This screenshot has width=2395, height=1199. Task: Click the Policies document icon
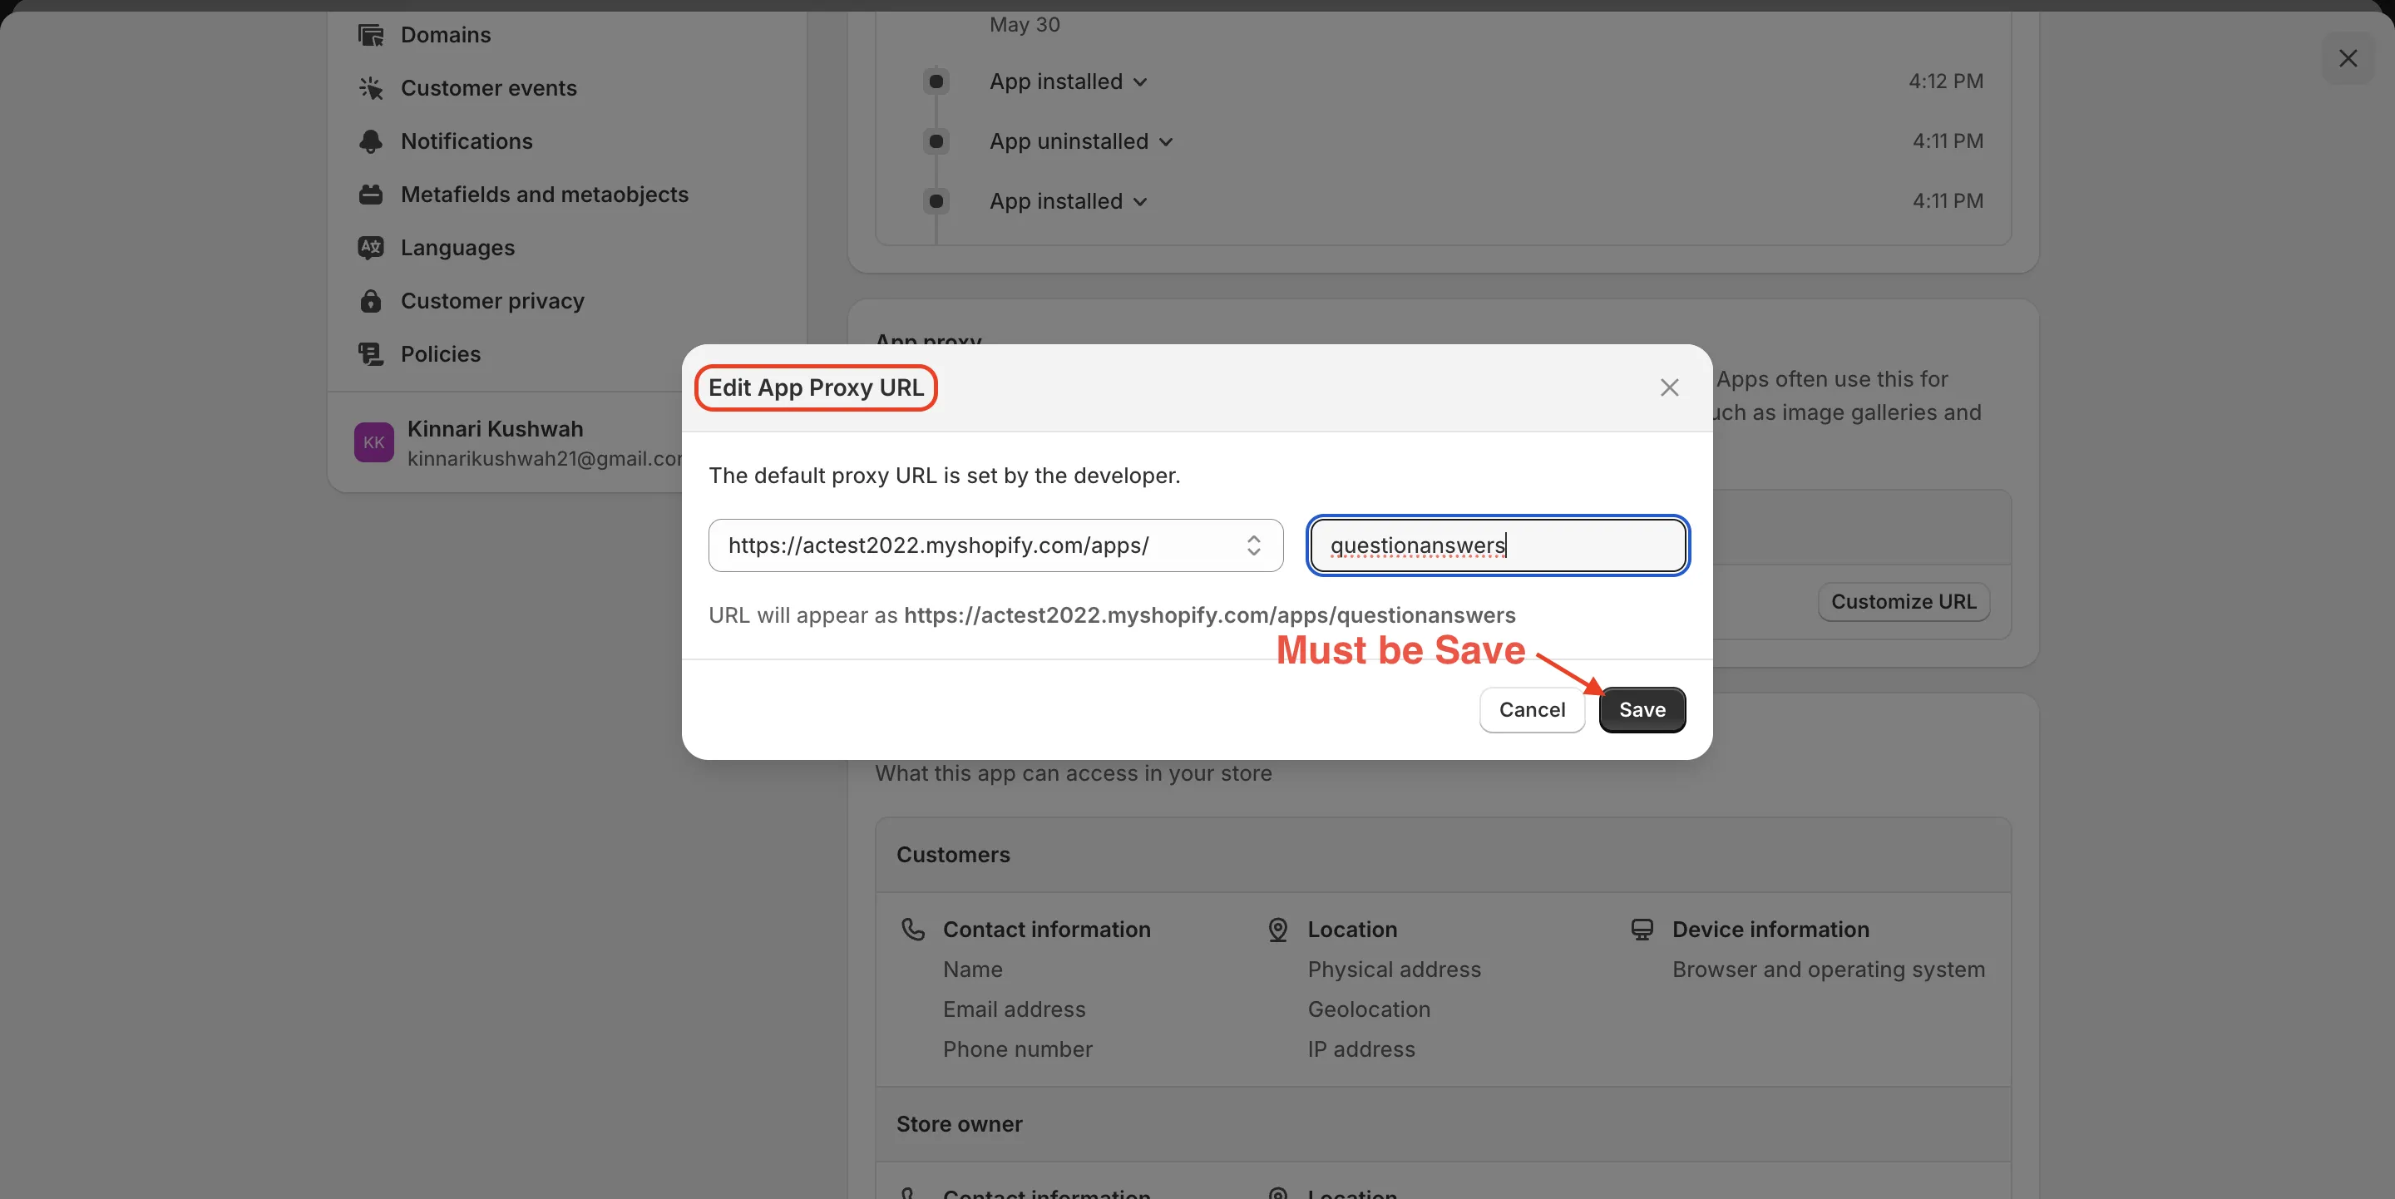pos(371,354)
